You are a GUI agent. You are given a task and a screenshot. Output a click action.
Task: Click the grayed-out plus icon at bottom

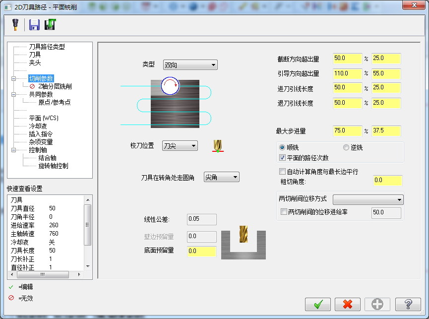point(377,304)
